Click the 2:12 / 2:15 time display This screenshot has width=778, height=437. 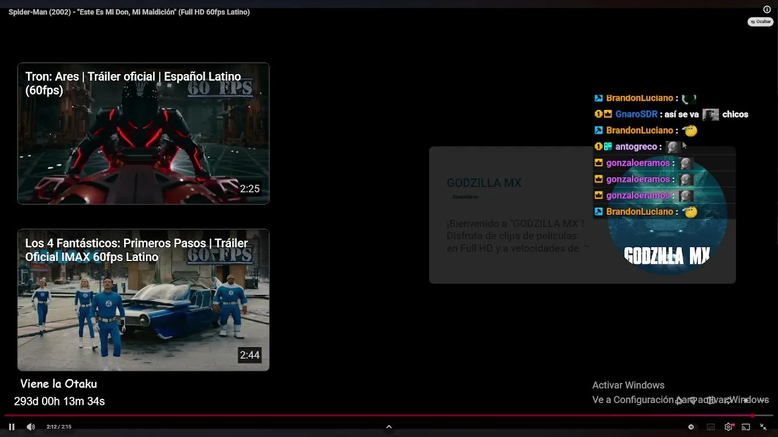pos(59,427)
